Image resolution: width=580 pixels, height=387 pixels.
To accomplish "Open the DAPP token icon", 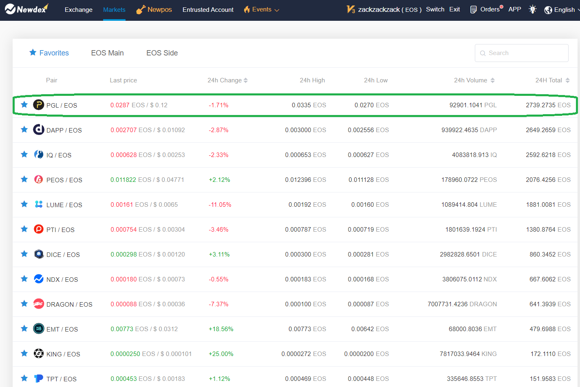I will click(39, 130).
